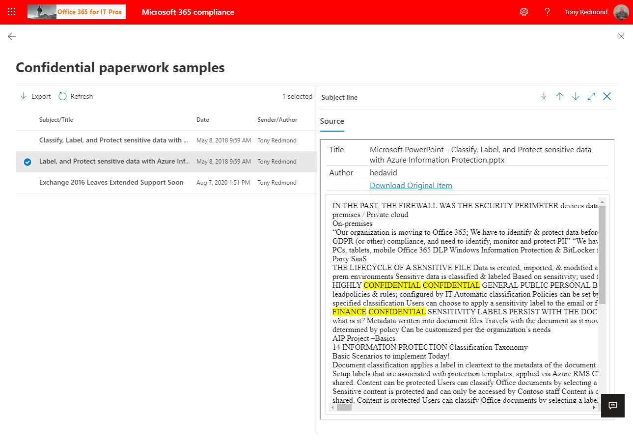
Task: Click author value hedavid
Action: 384,173
